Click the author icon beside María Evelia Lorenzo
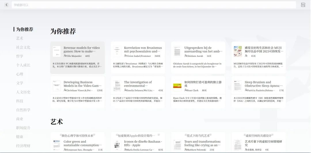This screenshot has width=311, height=153. tap(125, 150)
